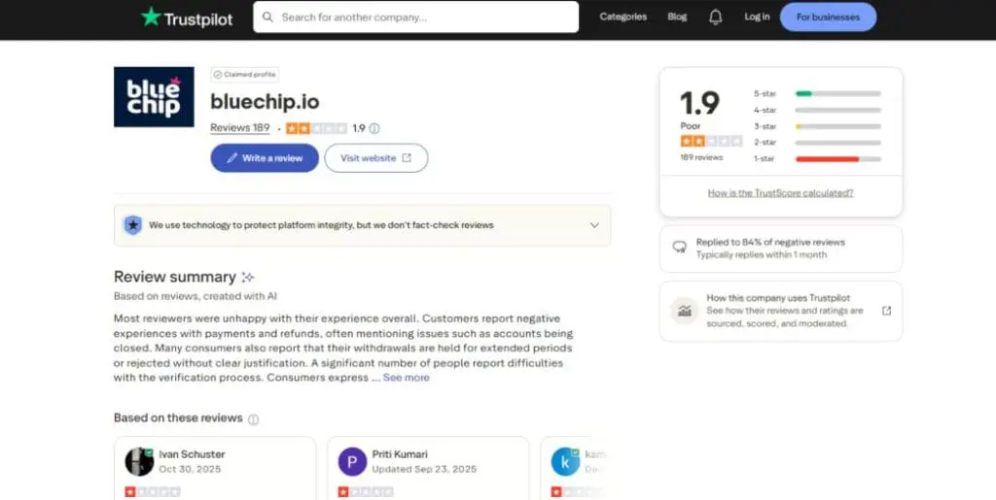Screen dimensions: 996x500
Task: Open the notifications bell
Action: [x=716, y=17]
